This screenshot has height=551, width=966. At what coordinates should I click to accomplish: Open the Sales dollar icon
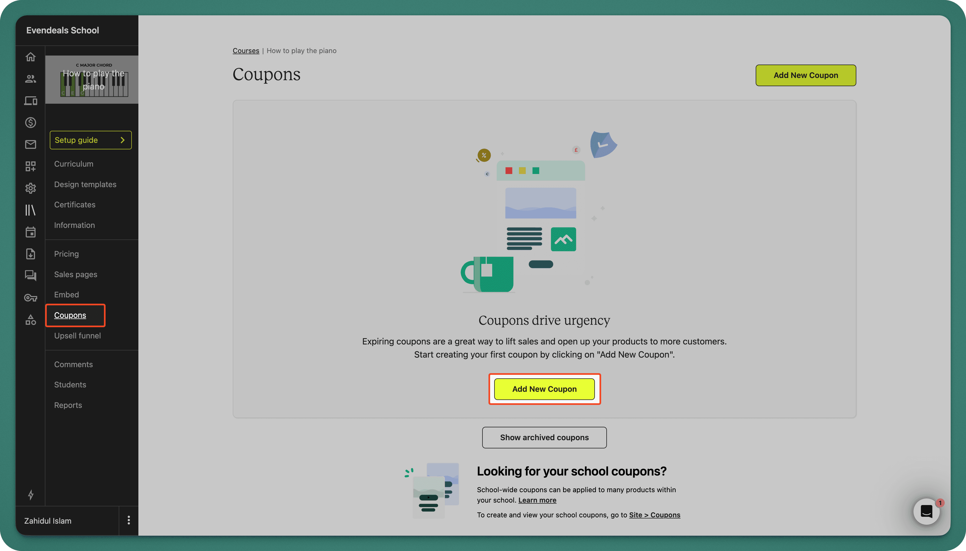pyautogui.click(x=31, y=122)
